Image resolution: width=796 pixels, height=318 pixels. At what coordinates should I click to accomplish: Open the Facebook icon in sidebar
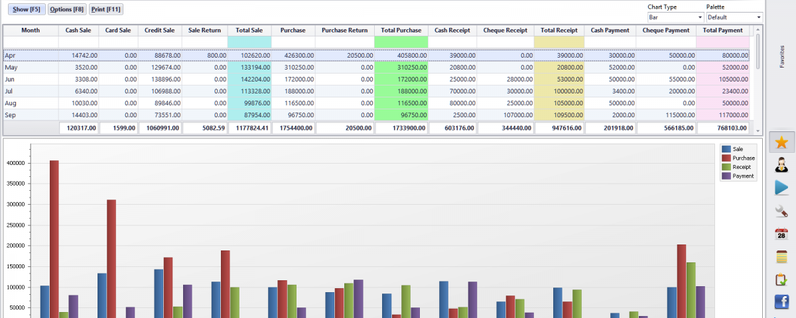[x=781, y=303]
